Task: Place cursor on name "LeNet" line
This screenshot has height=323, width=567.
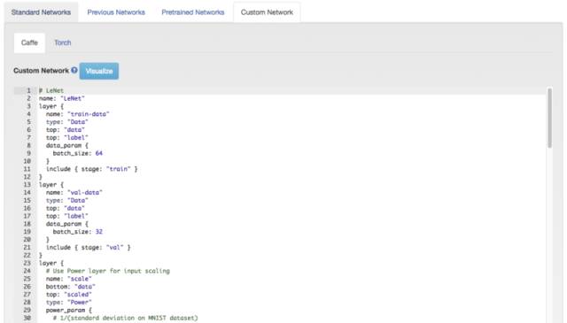Action: point(62,98)
